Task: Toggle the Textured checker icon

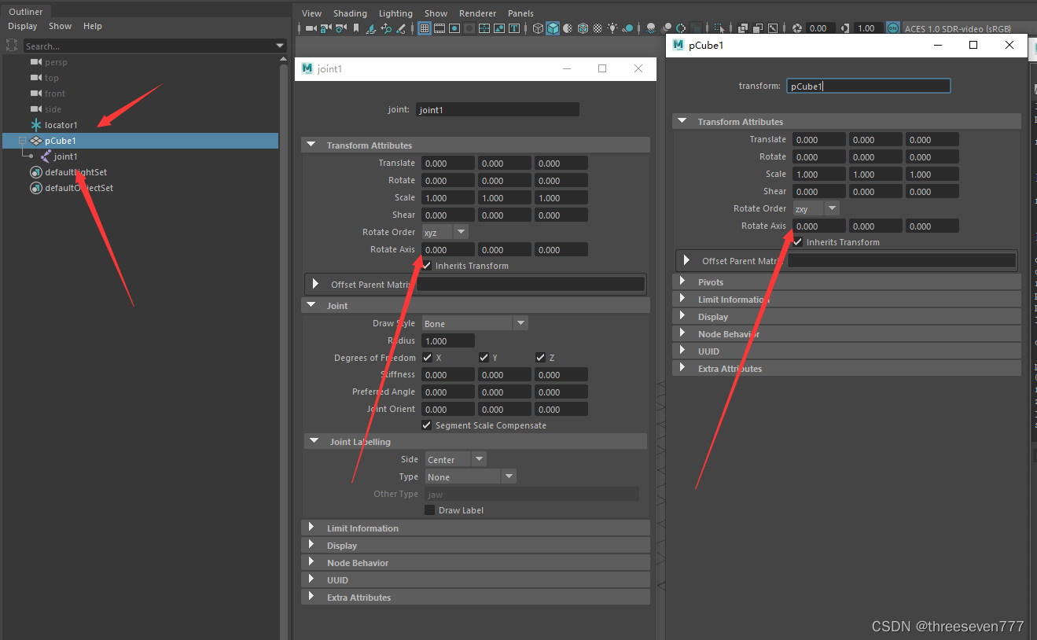Action: point(598,28)
